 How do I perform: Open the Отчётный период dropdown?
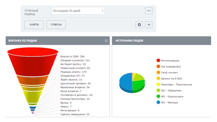point(78,11)
